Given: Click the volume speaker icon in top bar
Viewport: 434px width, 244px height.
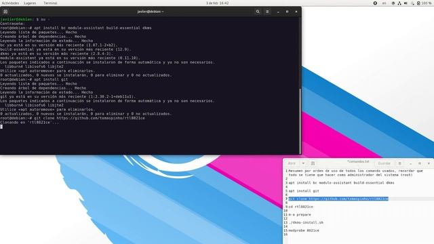Looking at the screenshot, I should 406,3.
